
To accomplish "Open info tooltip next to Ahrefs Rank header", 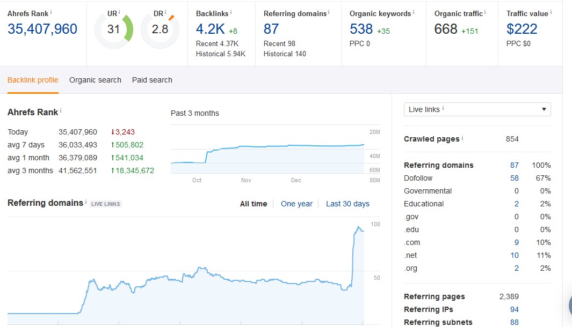I will (51, 12).
